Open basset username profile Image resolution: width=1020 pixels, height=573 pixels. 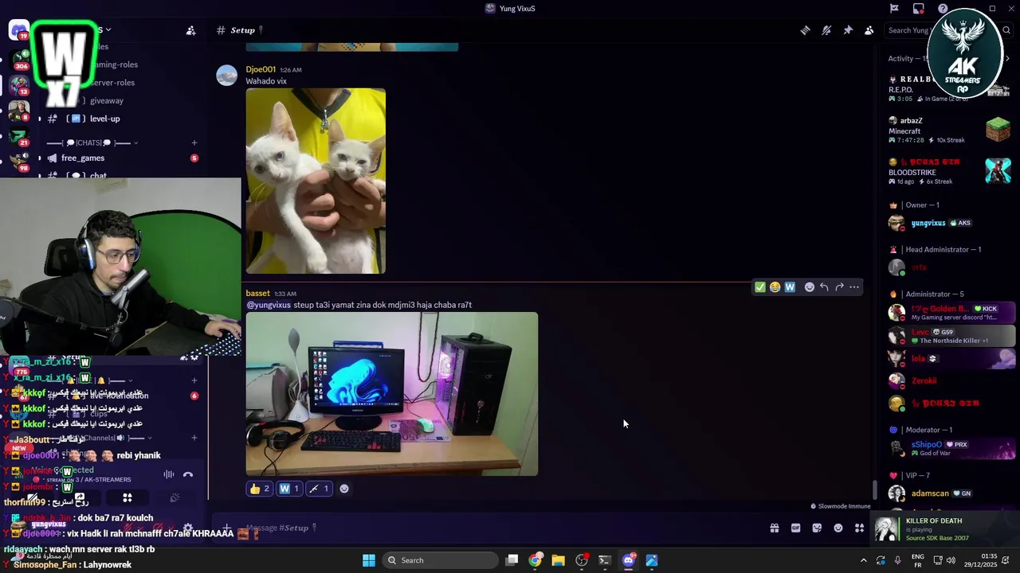257,294
